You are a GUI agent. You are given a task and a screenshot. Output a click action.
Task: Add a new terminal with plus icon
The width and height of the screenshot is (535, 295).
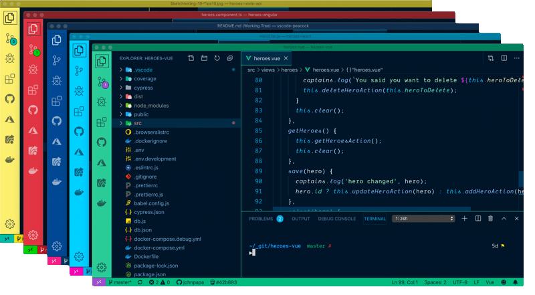464,219
